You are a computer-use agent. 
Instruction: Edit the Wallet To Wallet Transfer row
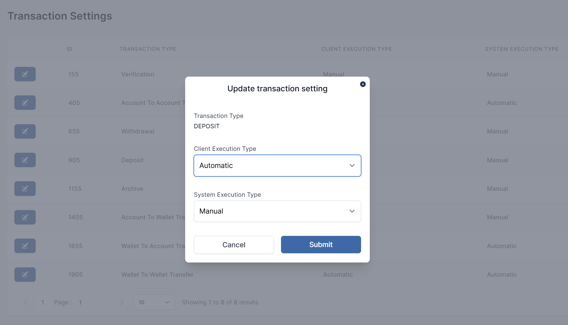coord(25,274)
